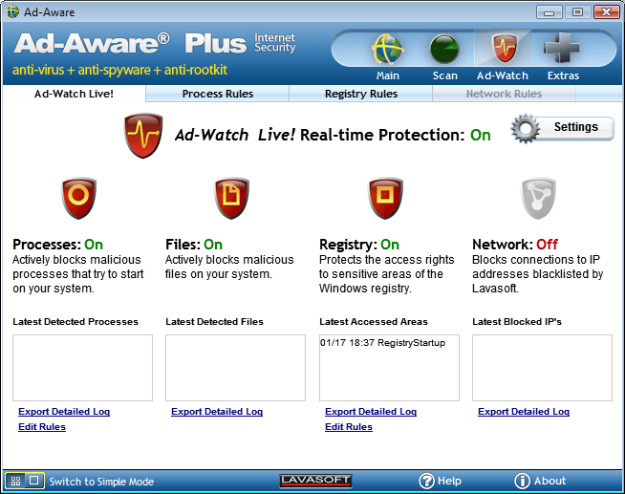Click the Scan radar icon
Image resolution: width=625 pixels, height=494 pixels.
tap(444, 49)
